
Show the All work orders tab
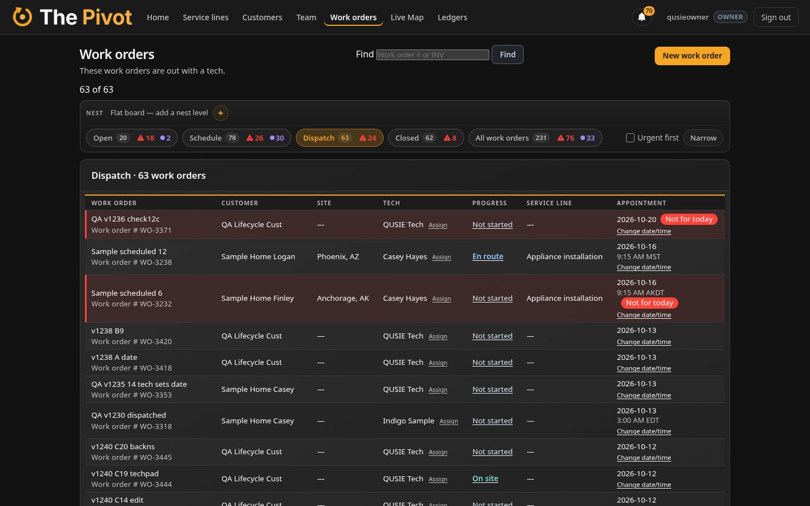pyautogui.click(x=535, y=138)
